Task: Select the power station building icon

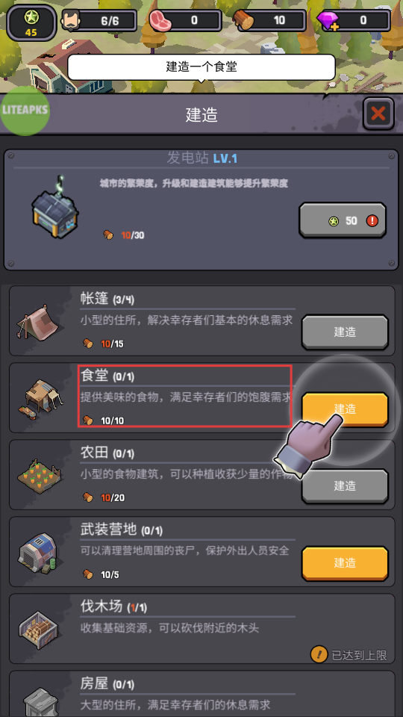Action: 55,206
